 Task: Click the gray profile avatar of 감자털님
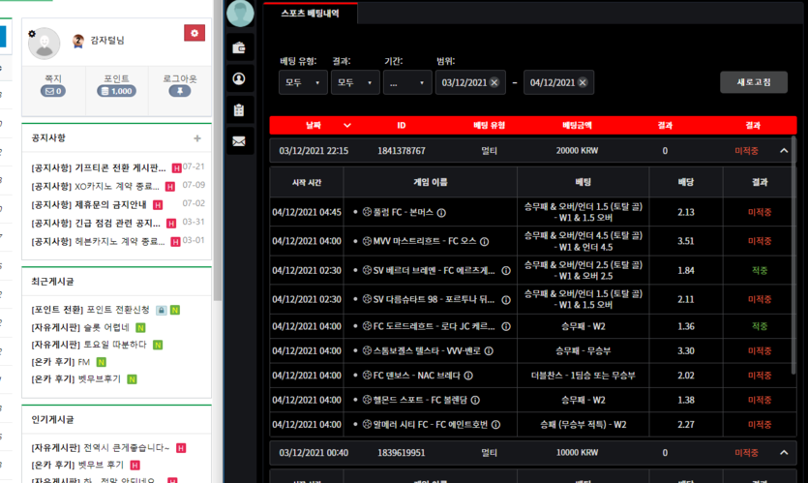coord(45,44)
